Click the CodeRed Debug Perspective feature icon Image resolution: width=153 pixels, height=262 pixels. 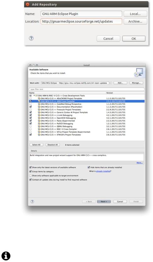point(39,104)
